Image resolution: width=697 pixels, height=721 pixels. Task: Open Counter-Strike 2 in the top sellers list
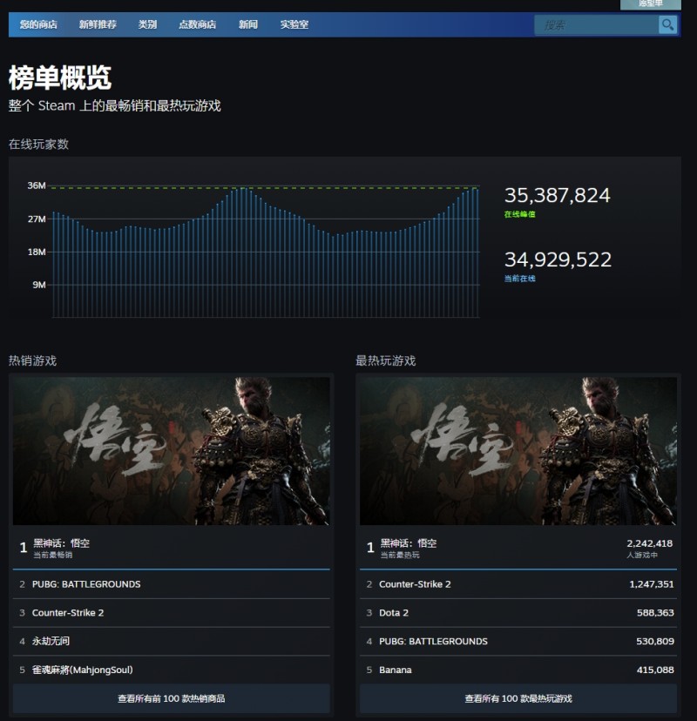tap(68, 613)
